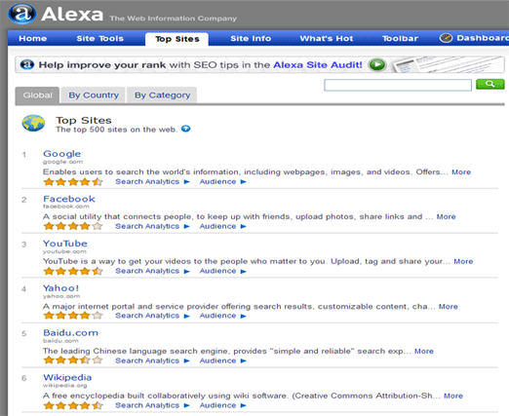Click the yahoo.com domain text
Image resolution: width=509 pixels, height=416 pixels.
pyautogui.click(x=61, y=296)
